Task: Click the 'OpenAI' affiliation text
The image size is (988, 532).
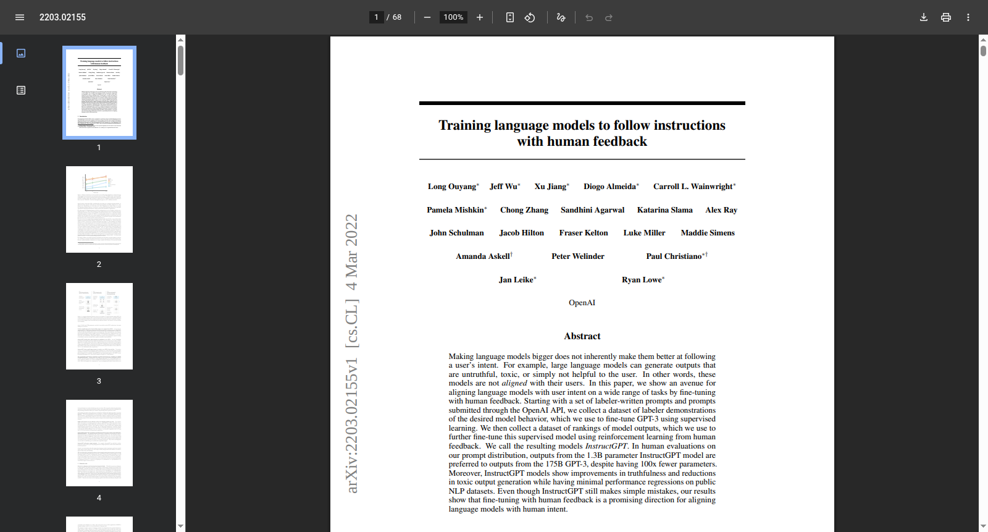Action: tap(582, 303)
